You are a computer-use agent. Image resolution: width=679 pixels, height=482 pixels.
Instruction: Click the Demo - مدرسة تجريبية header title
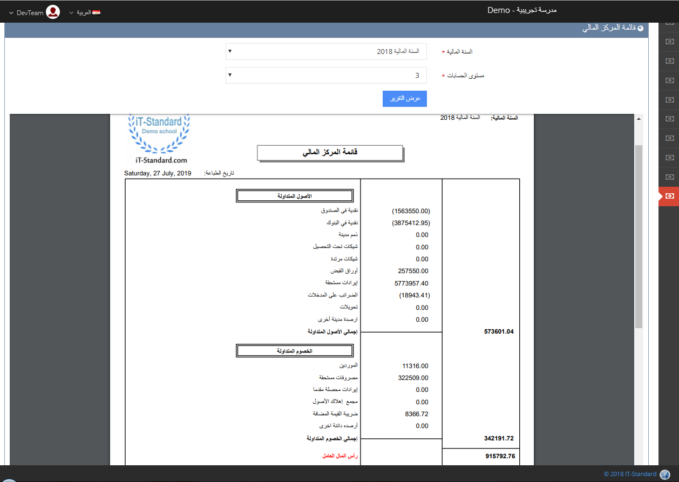click(522, 10)
